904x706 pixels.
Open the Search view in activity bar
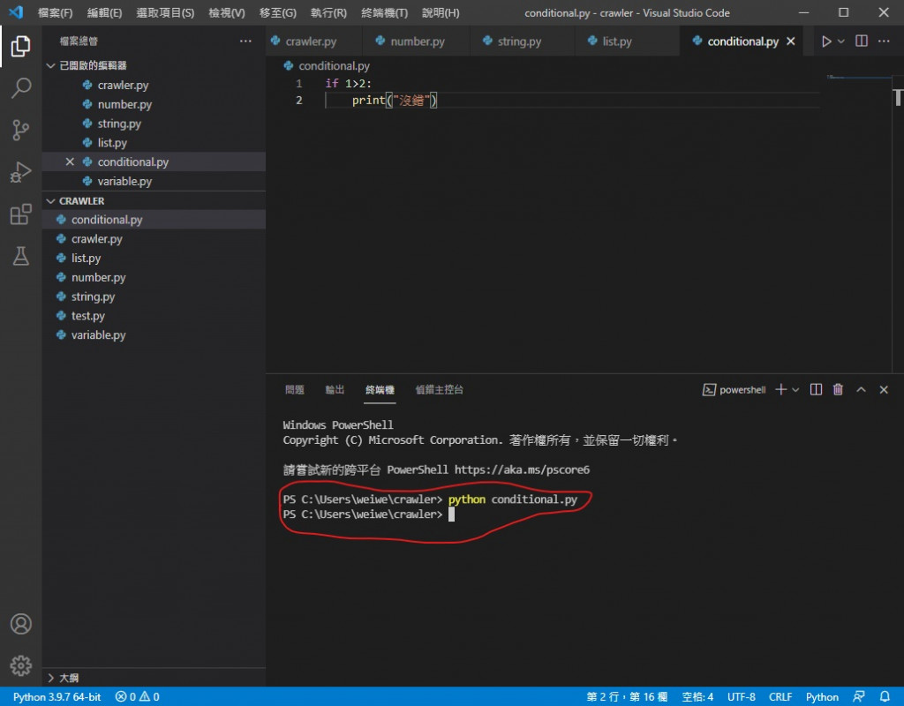[x=21, y=88]
